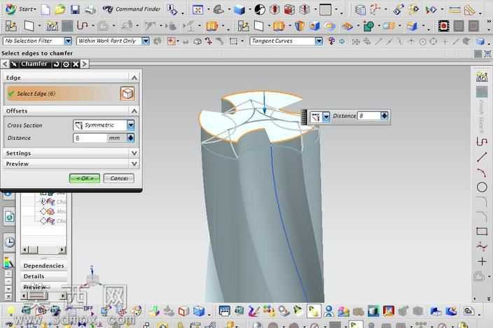Viewport: 493px width, 328px height.
Task: Reset the Chamfer dialog with circular arrow
Action: pyautogui.click(x=56, y=64)
